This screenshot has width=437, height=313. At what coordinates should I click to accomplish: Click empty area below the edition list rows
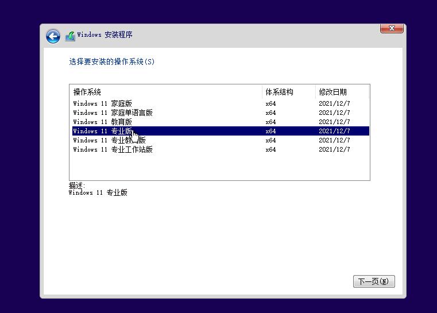218,167
